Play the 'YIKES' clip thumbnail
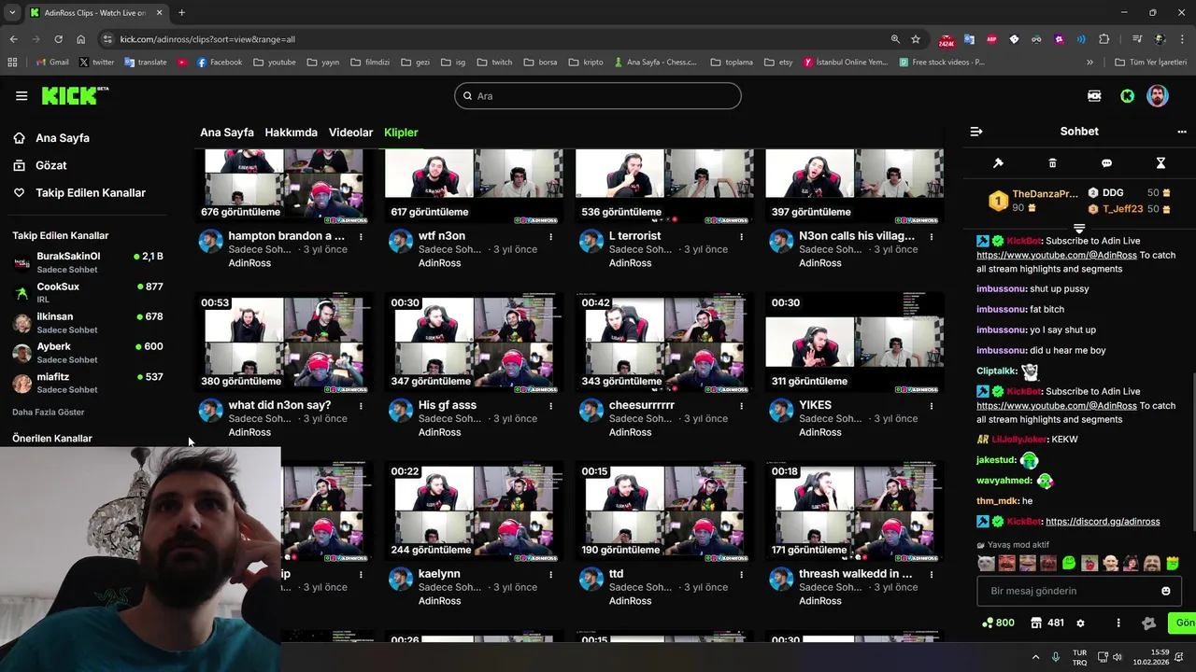Screen dimensions: 1196x672 click(x=854, y=342)
